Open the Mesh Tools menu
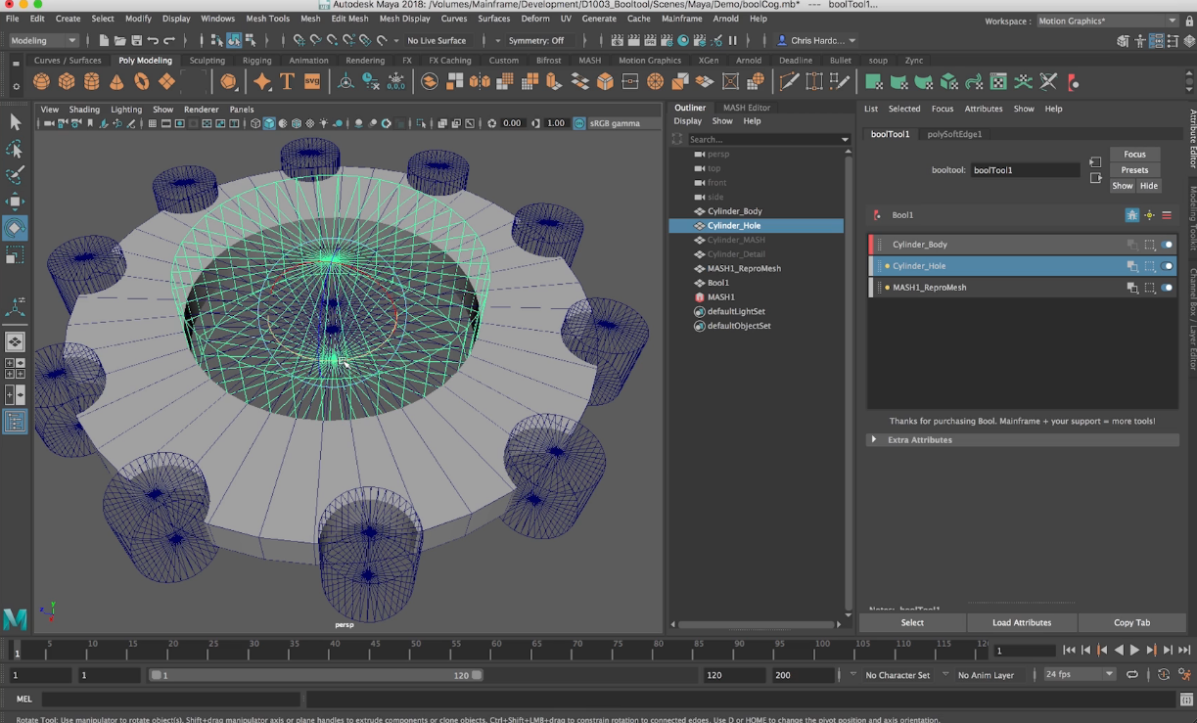Image resolution: width=1197 pixels, height=723 pixels. click(x=267, y=19)
